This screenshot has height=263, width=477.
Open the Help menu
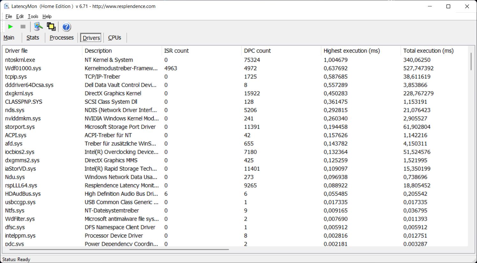point(47,17)
